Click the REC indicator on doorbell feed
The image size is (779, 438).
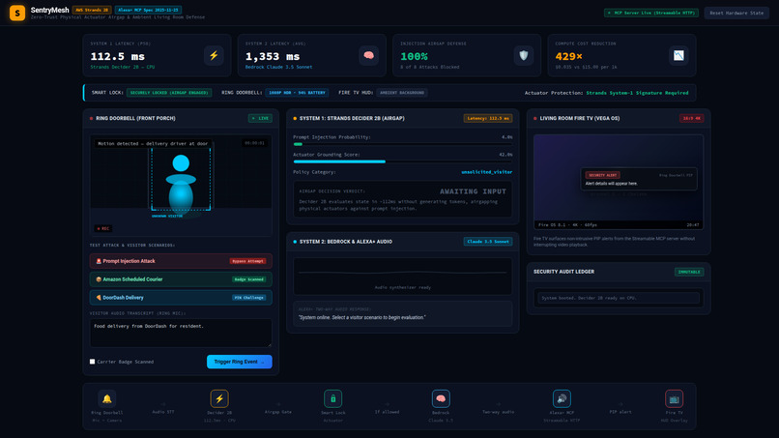[x=103, y=229]
